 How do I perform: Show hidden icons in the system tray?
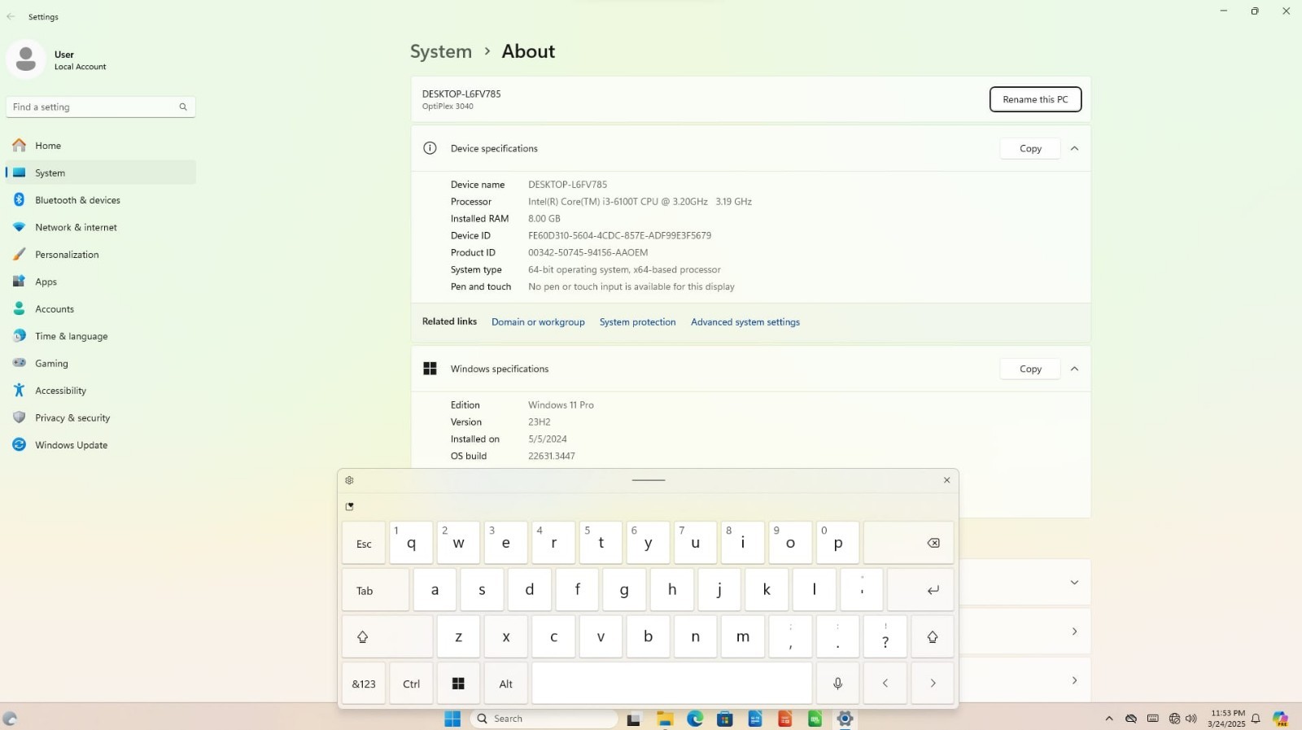pyautogui.click(x=1109, y=719)
